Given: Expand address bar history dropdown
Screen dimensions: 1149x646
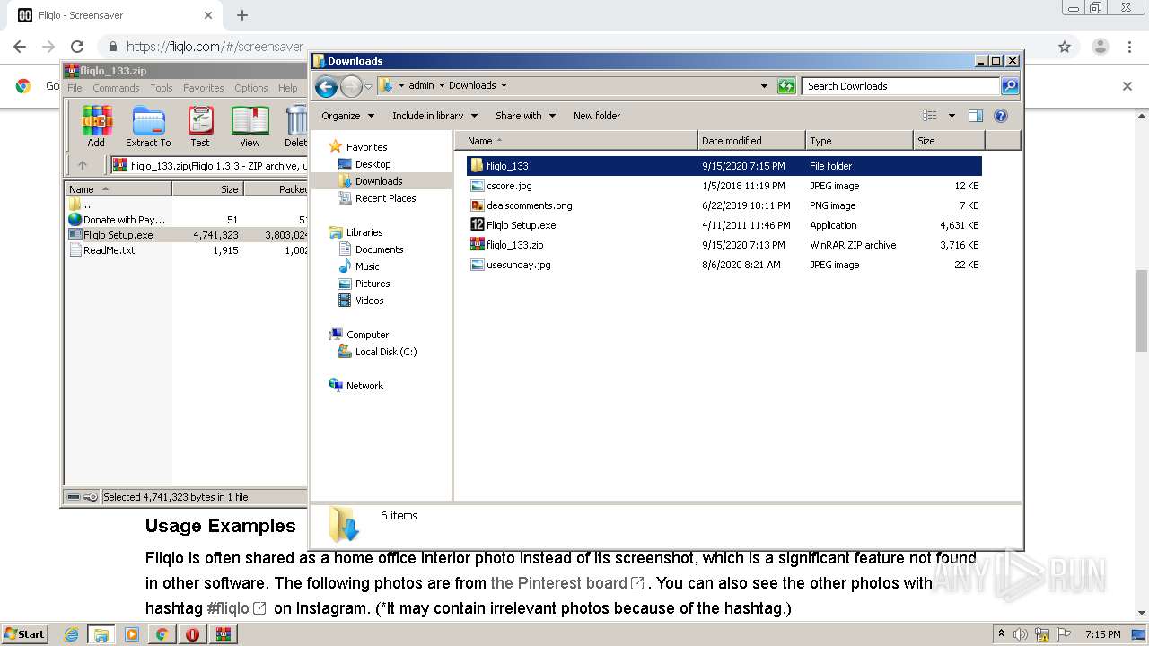Looking at the screenshot, I should pyautogui.click(x=764, y=86).
